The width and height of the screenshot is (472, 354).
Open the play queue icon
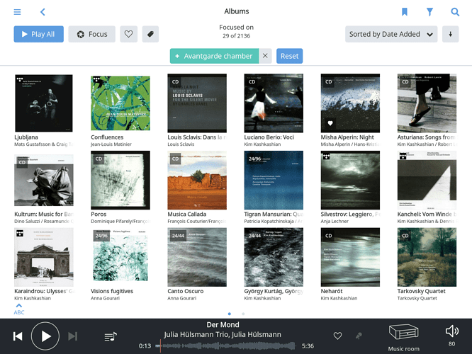coord(111,336)
